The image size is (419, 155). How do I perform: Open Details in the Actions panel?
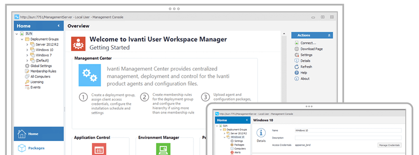(303, 61)
